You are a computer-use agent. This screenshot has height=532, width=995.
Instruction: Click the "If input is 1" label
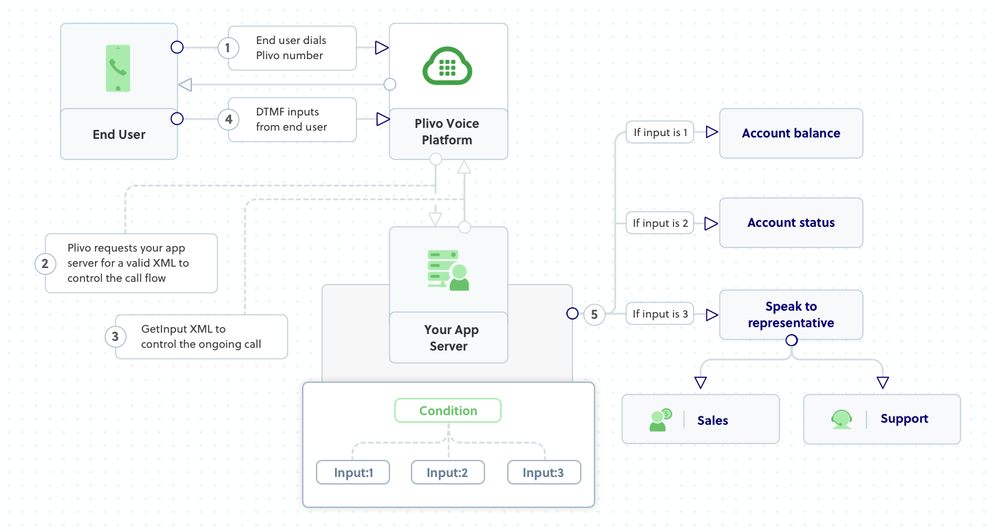click(x=660, y=133)
